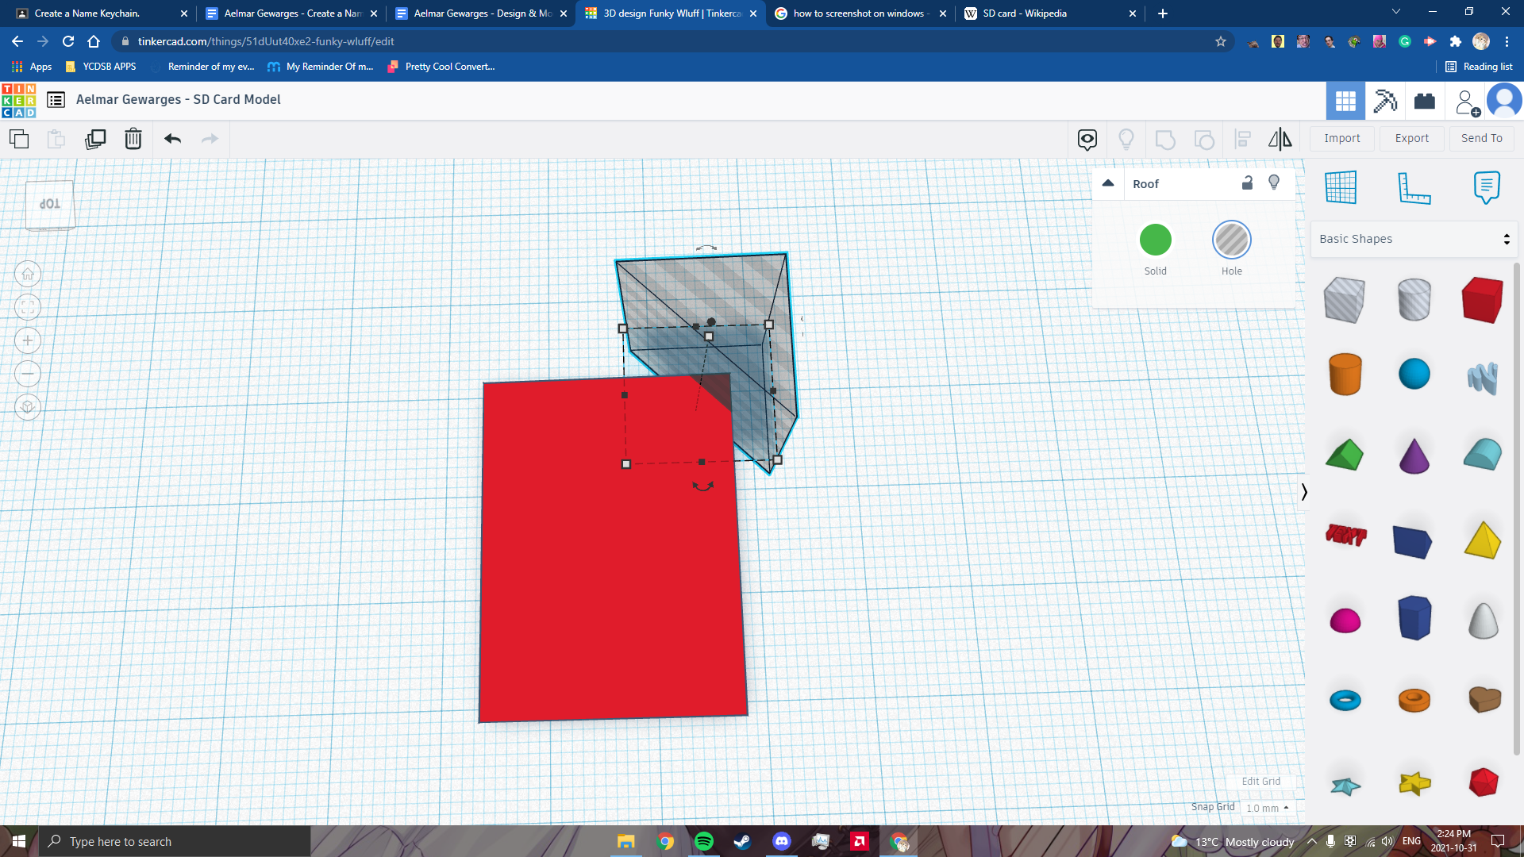Choose the Hole material swatch
Image resolution: width=1524 pixels, height=857 pixels.
(1231, 239)
